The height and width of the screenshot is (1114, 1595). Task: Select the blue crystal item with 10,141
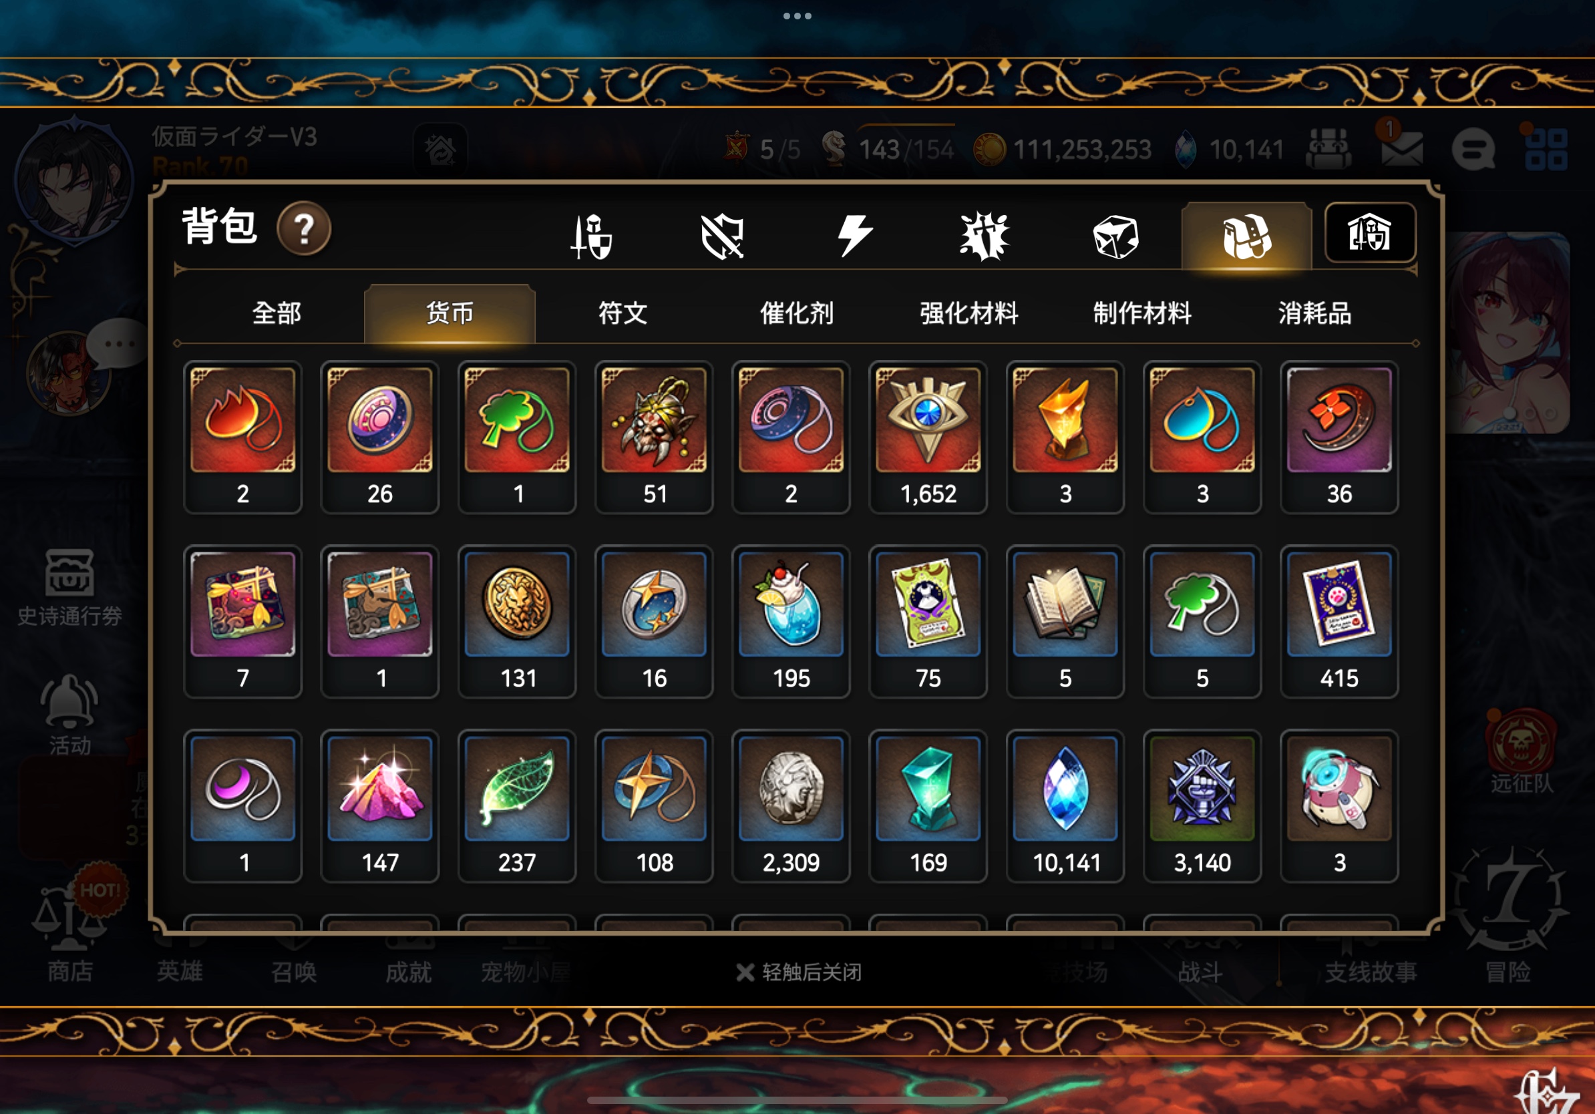click(1065, 806)
